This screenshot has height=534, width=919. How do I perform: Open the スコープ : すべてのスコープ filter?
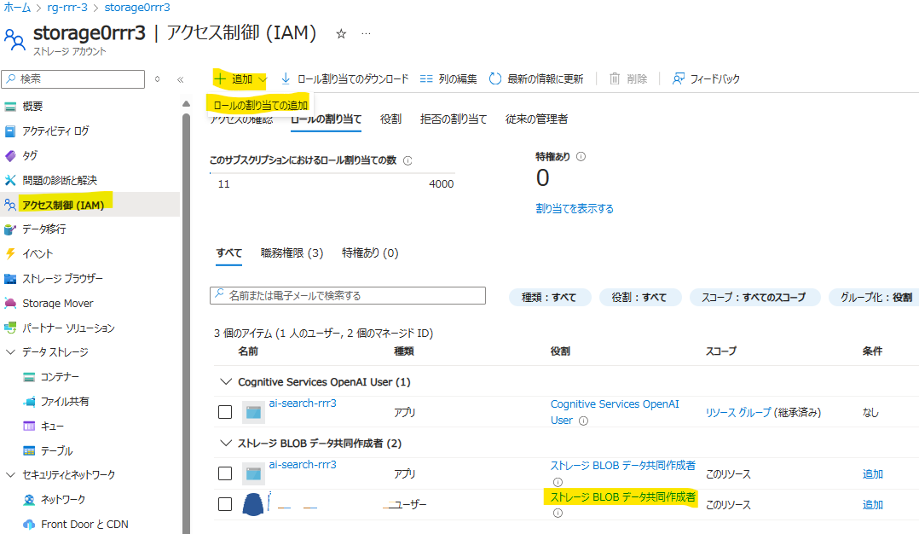point(754,297)
